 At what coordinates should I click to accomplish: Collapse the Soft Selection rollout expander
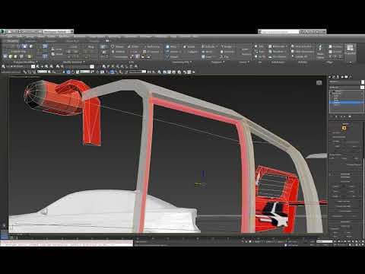click(330, 174)
